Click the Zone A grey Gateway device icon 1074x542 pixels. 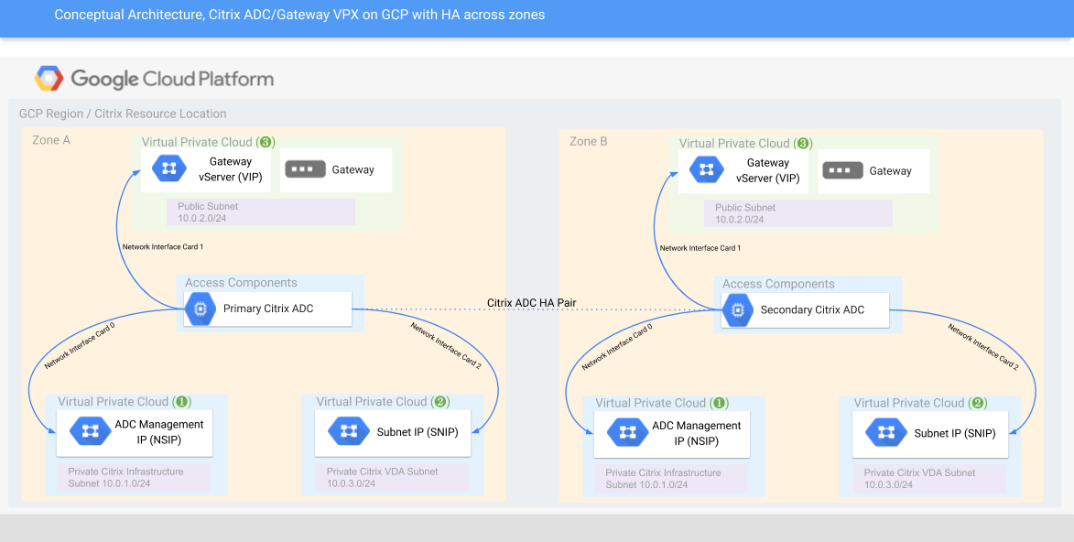pyautogui.click(x=304, y=169)
